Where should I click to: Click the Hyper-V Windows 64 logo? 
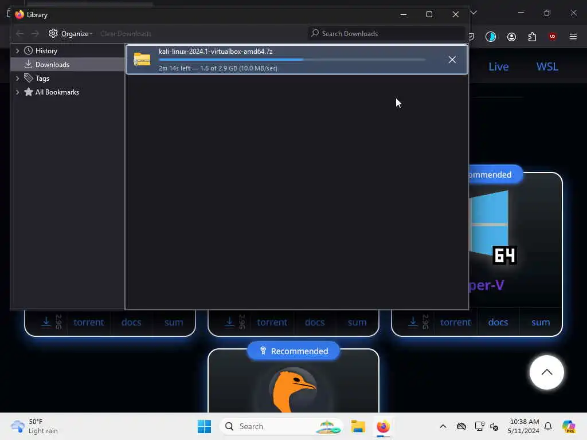pos(492,227)
